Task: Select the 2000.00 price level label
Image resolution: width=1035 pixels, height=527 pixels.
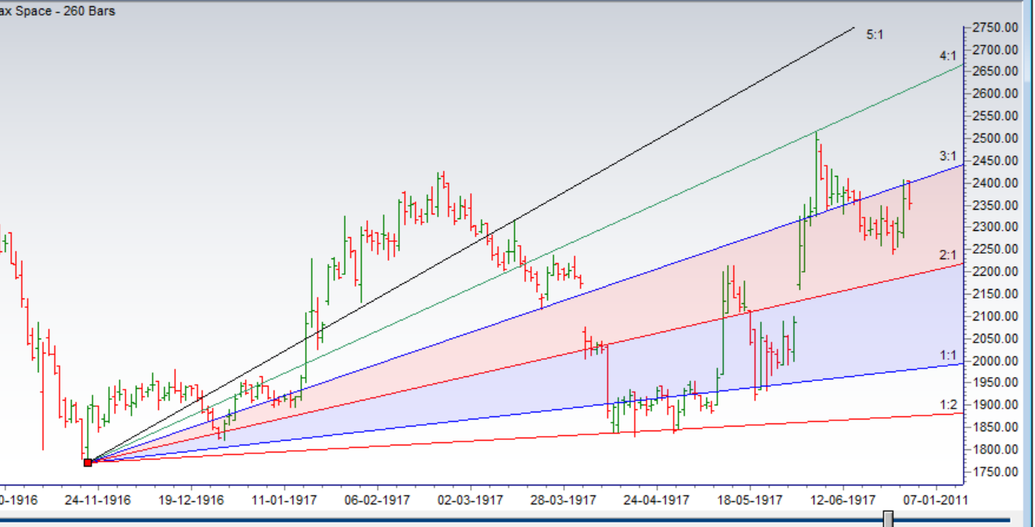Action: (x=995, y=360)
